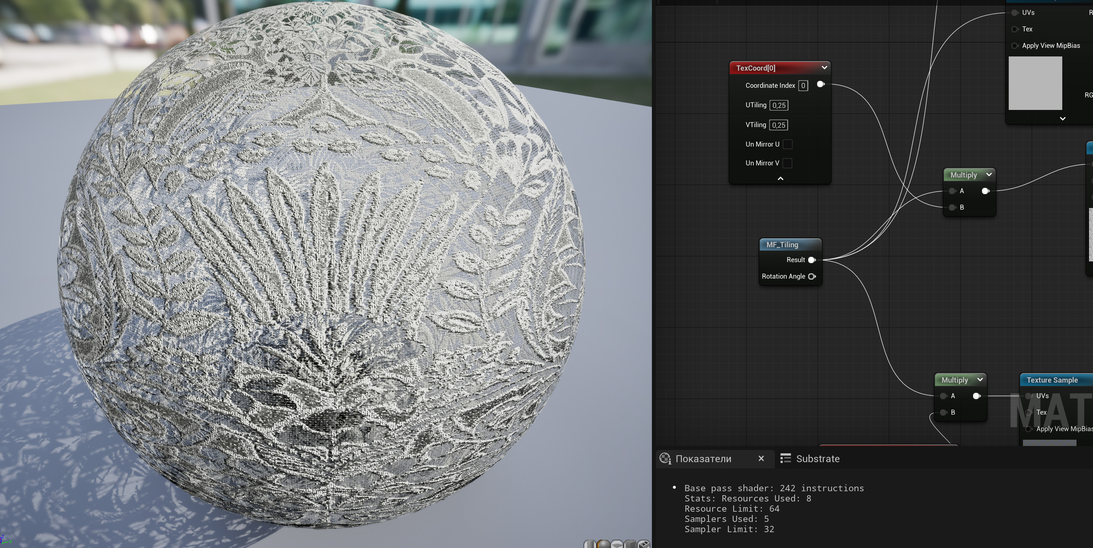Toggle Un Mirror V checkbox

787,163
